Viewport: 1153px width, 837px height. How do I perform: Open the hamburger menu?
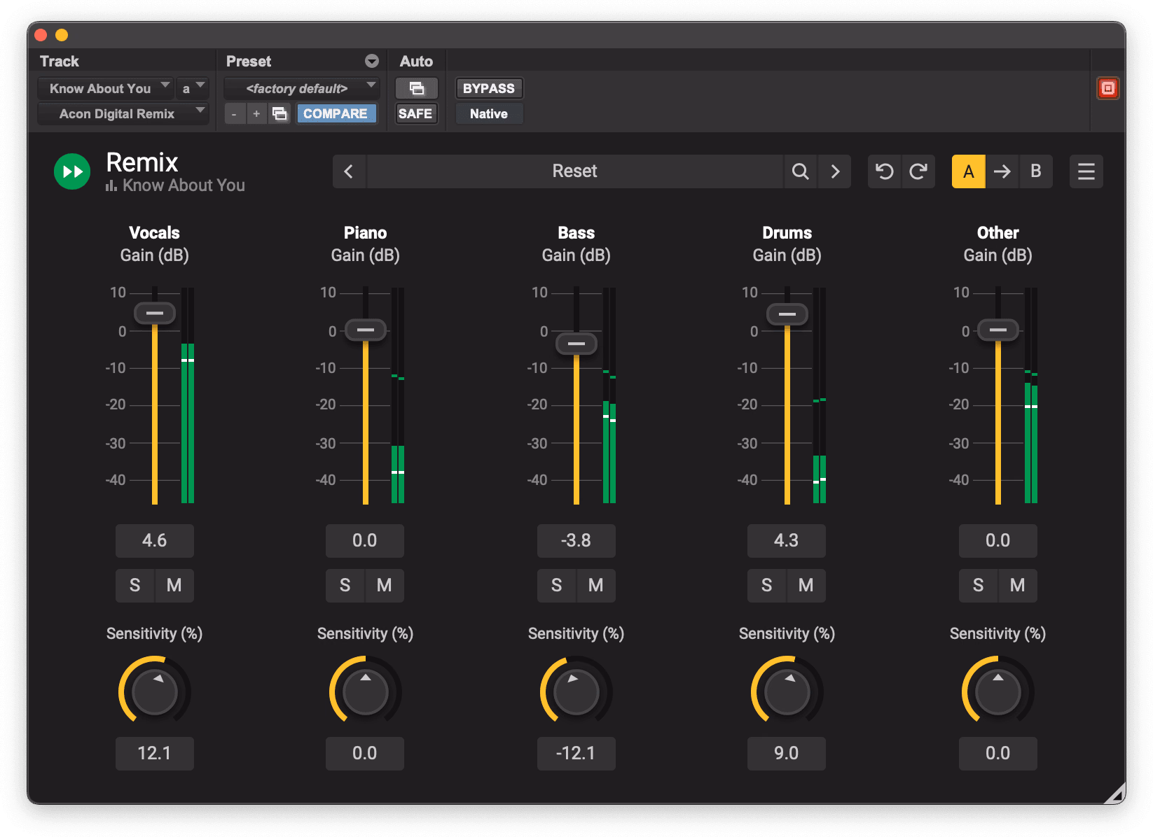tap(1086, 171)
